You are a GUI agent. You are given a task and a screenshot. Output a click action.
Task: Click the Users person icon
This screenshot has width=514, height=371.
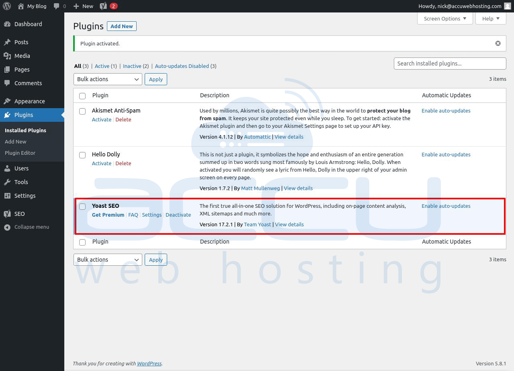(7, 168)
